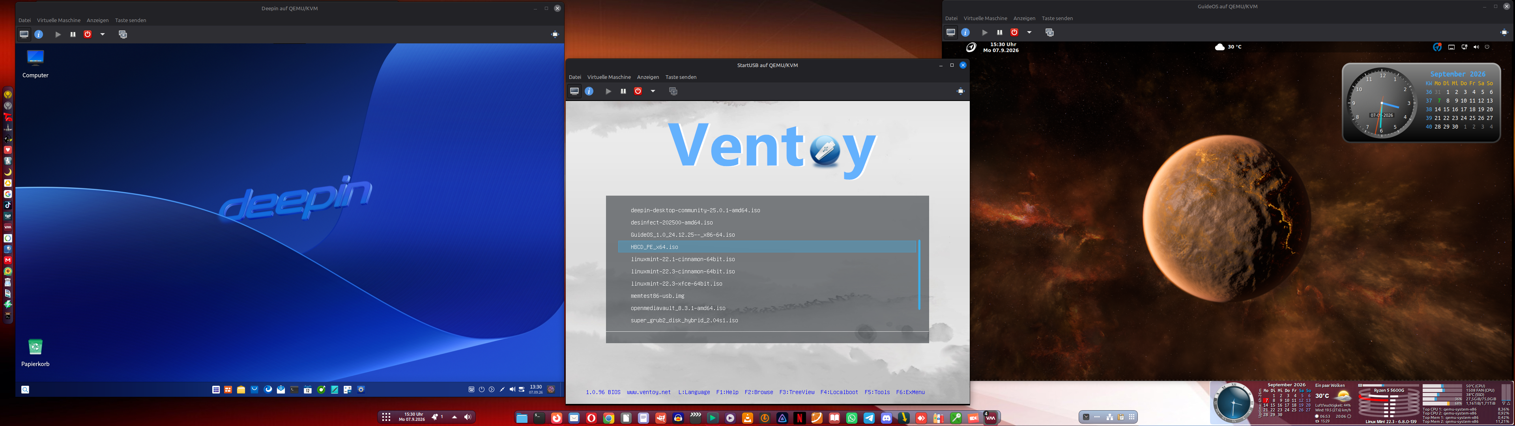Open snapshot manager in Deepin window

pyautogui.click(x=123, y=34)
